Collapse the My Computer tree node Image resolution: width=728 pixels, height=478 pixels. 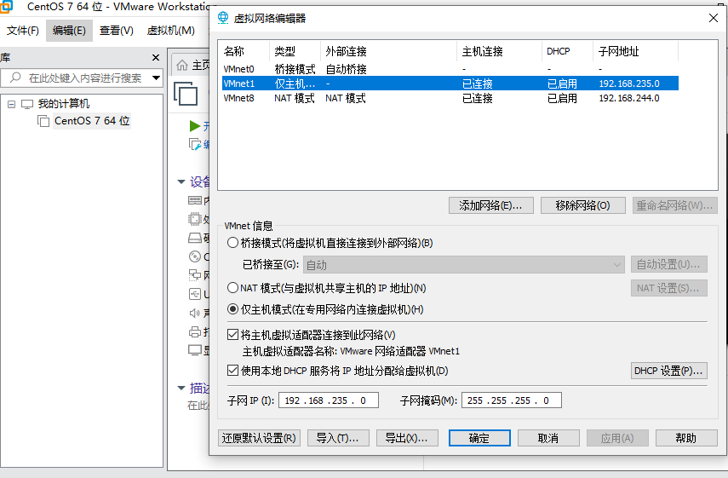click(12, 104)
